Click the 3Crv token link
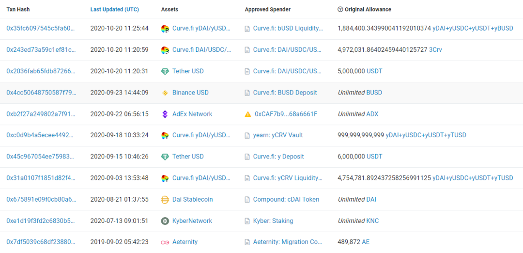523x253 pixels. click(435, 50)
